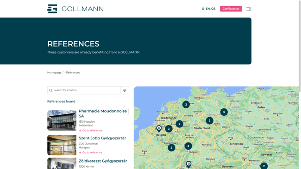Click the Gollmann pin marker near Zürich
This screenshot has width=301, height=169.
coord(188,164)
